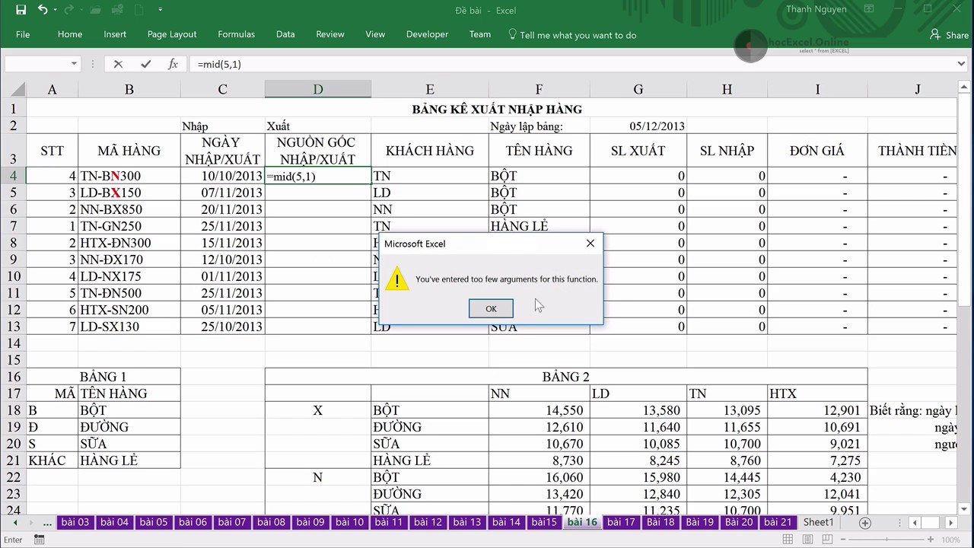The image size is (974, 548).
Task: Open the Name Box dropdown
Action: (74, 64)
